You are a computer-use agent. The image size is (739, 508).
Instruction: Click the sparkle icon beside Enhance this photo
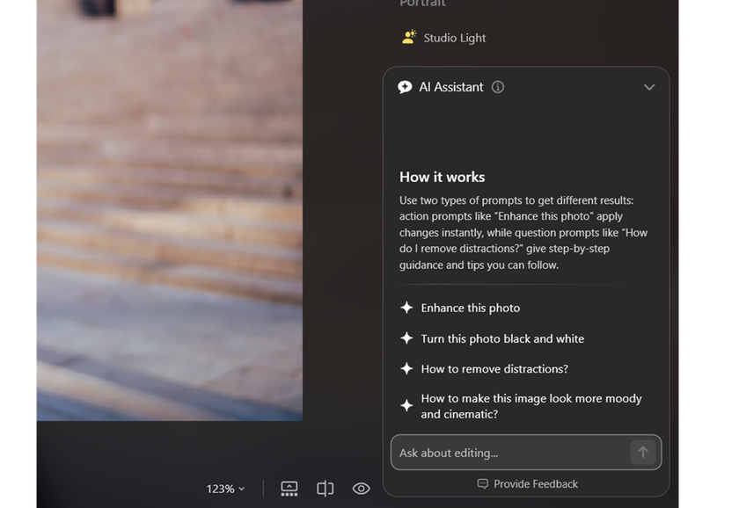[406, 308]
